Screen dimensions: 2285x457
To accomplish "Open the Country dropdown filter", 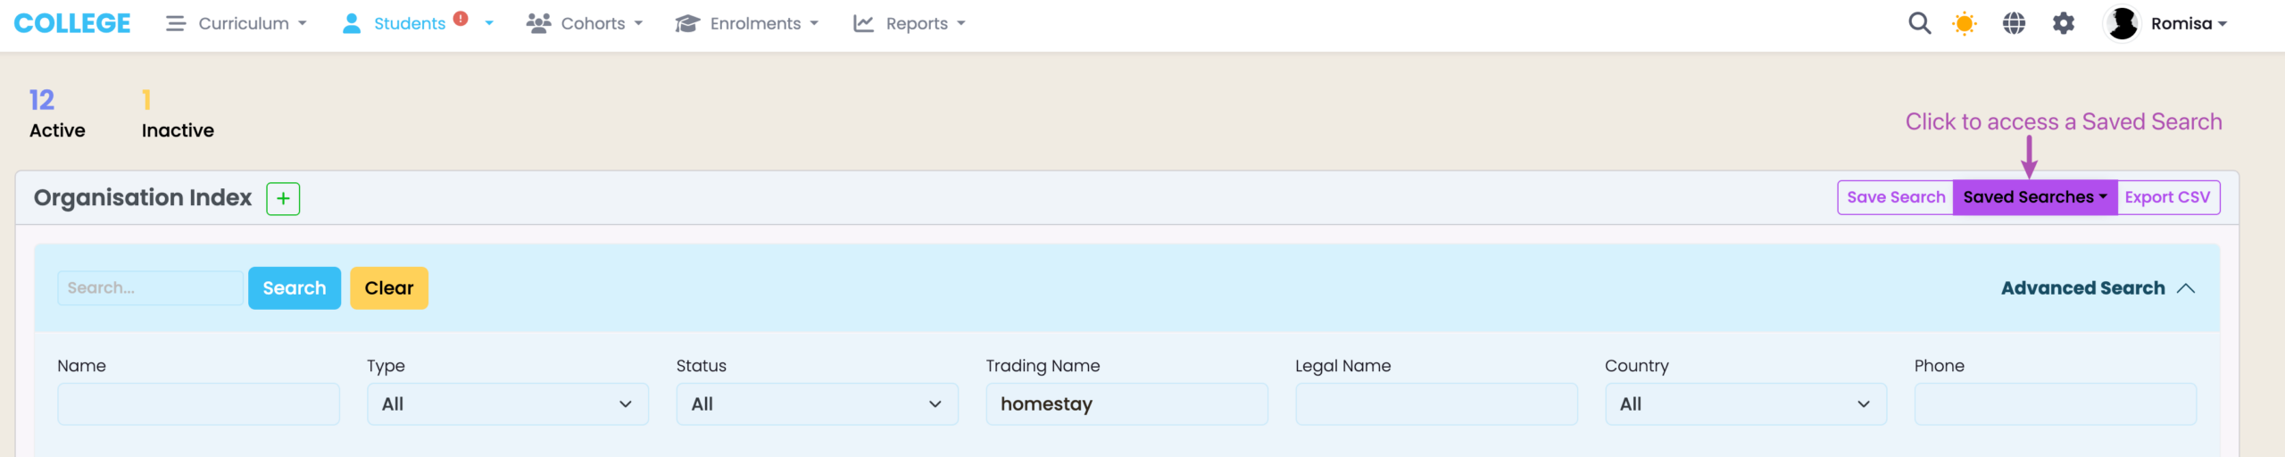I will point(1745,404).
